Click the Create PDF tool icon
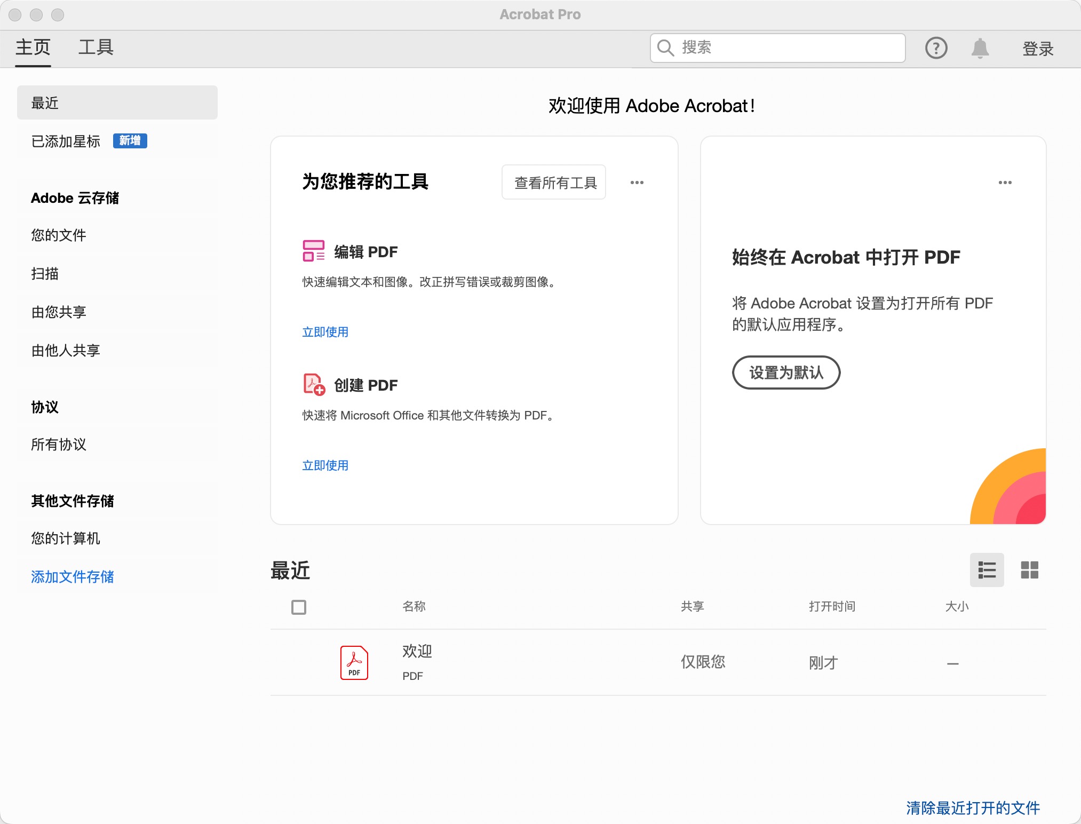This screenshot has height=824, width=1081. pyautogui.click(x=314, y=384)
